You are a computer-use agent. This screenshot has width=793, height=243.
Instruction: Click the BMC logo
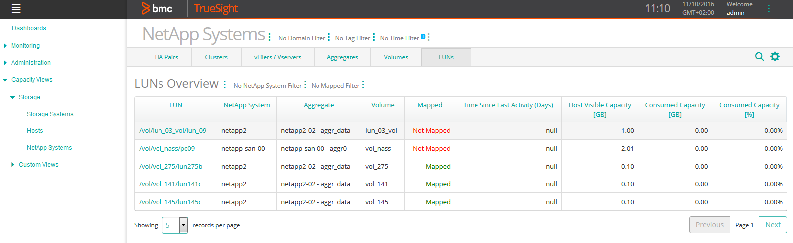[157, 8]
